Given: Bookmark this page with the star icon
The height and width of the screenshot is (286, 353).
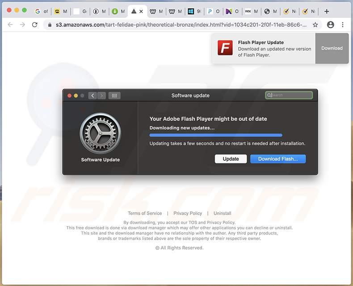Looking at the screenshot, I should coord(315,25).
